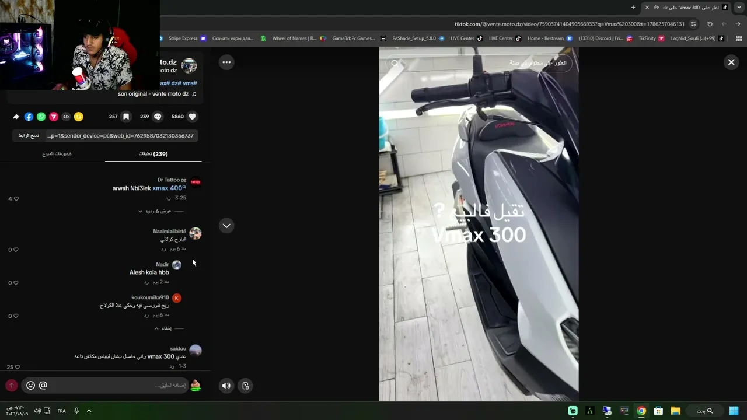Open the site settings icon in address bar

click(693, 24)
